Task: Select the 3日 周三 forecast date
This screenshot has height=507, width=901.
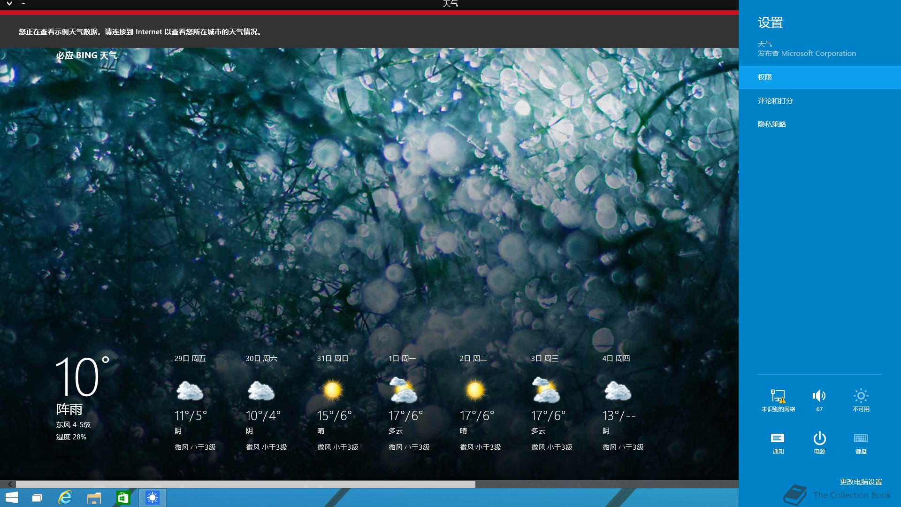Action: tap(545, 358)
